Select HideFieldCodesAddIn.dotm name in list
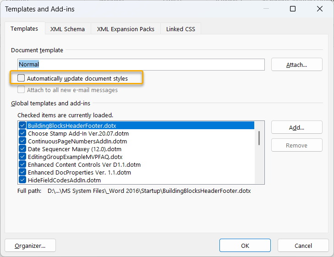 [x=64, y=180]
